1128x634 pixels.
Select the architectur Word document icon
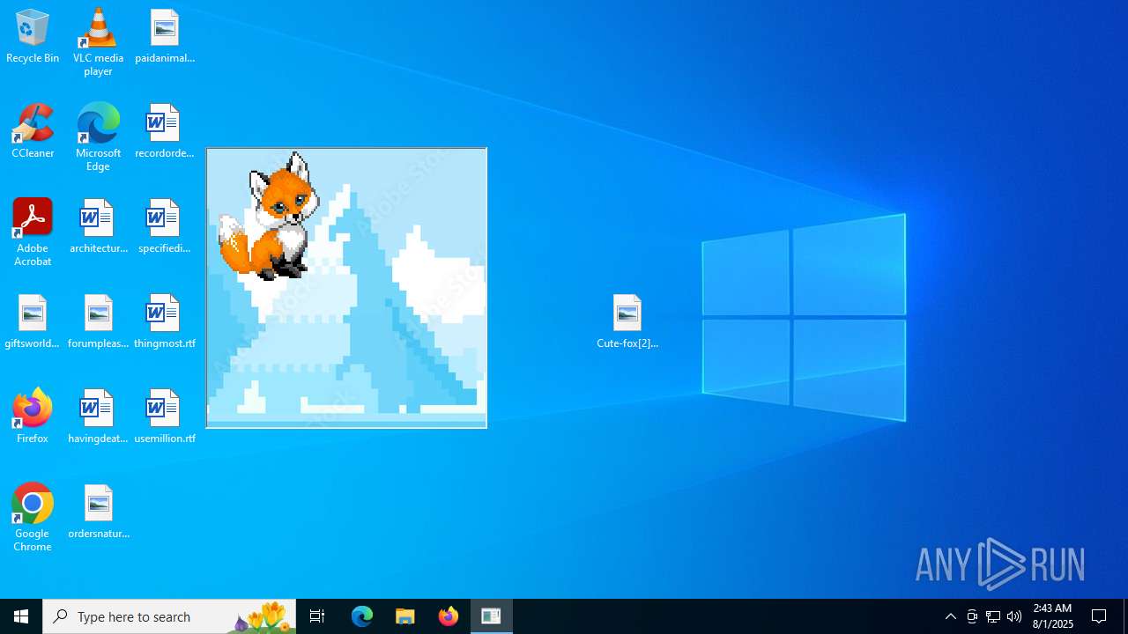click(99, 226)
